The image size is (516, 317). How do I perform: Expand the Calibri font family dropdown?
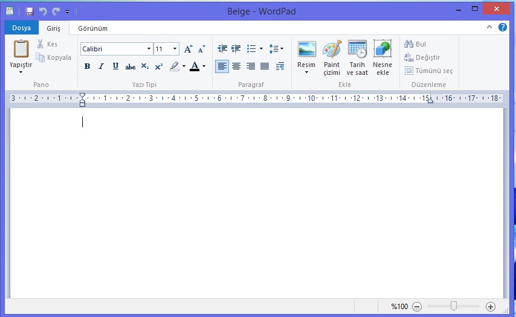point(149,49)
